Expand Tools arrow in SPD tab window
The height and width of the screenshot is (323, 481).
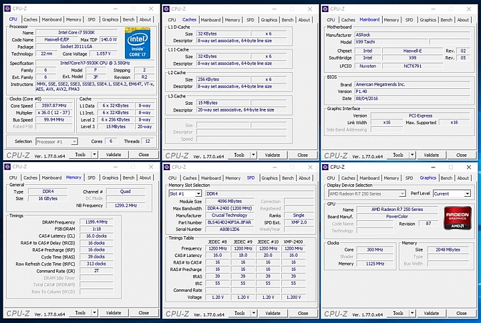point(254,313)
